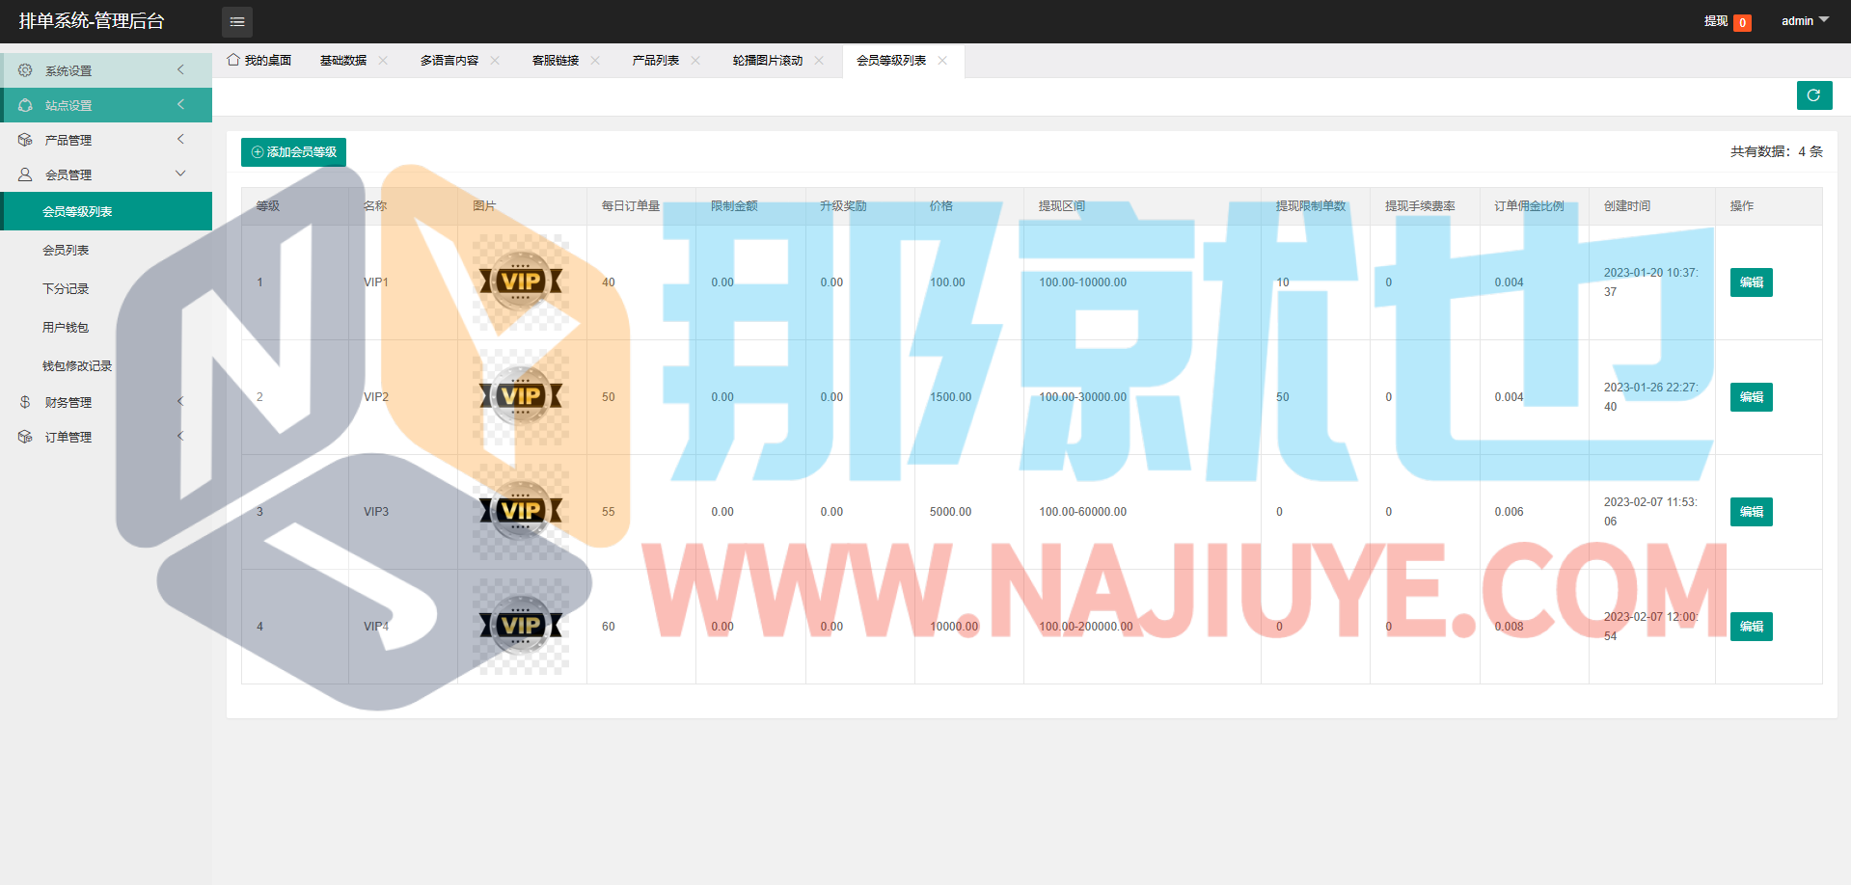
Task: Switch to the 产品列表 tab
Action: [655, 60]
